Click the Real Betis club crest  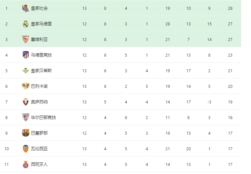point(26,71)
